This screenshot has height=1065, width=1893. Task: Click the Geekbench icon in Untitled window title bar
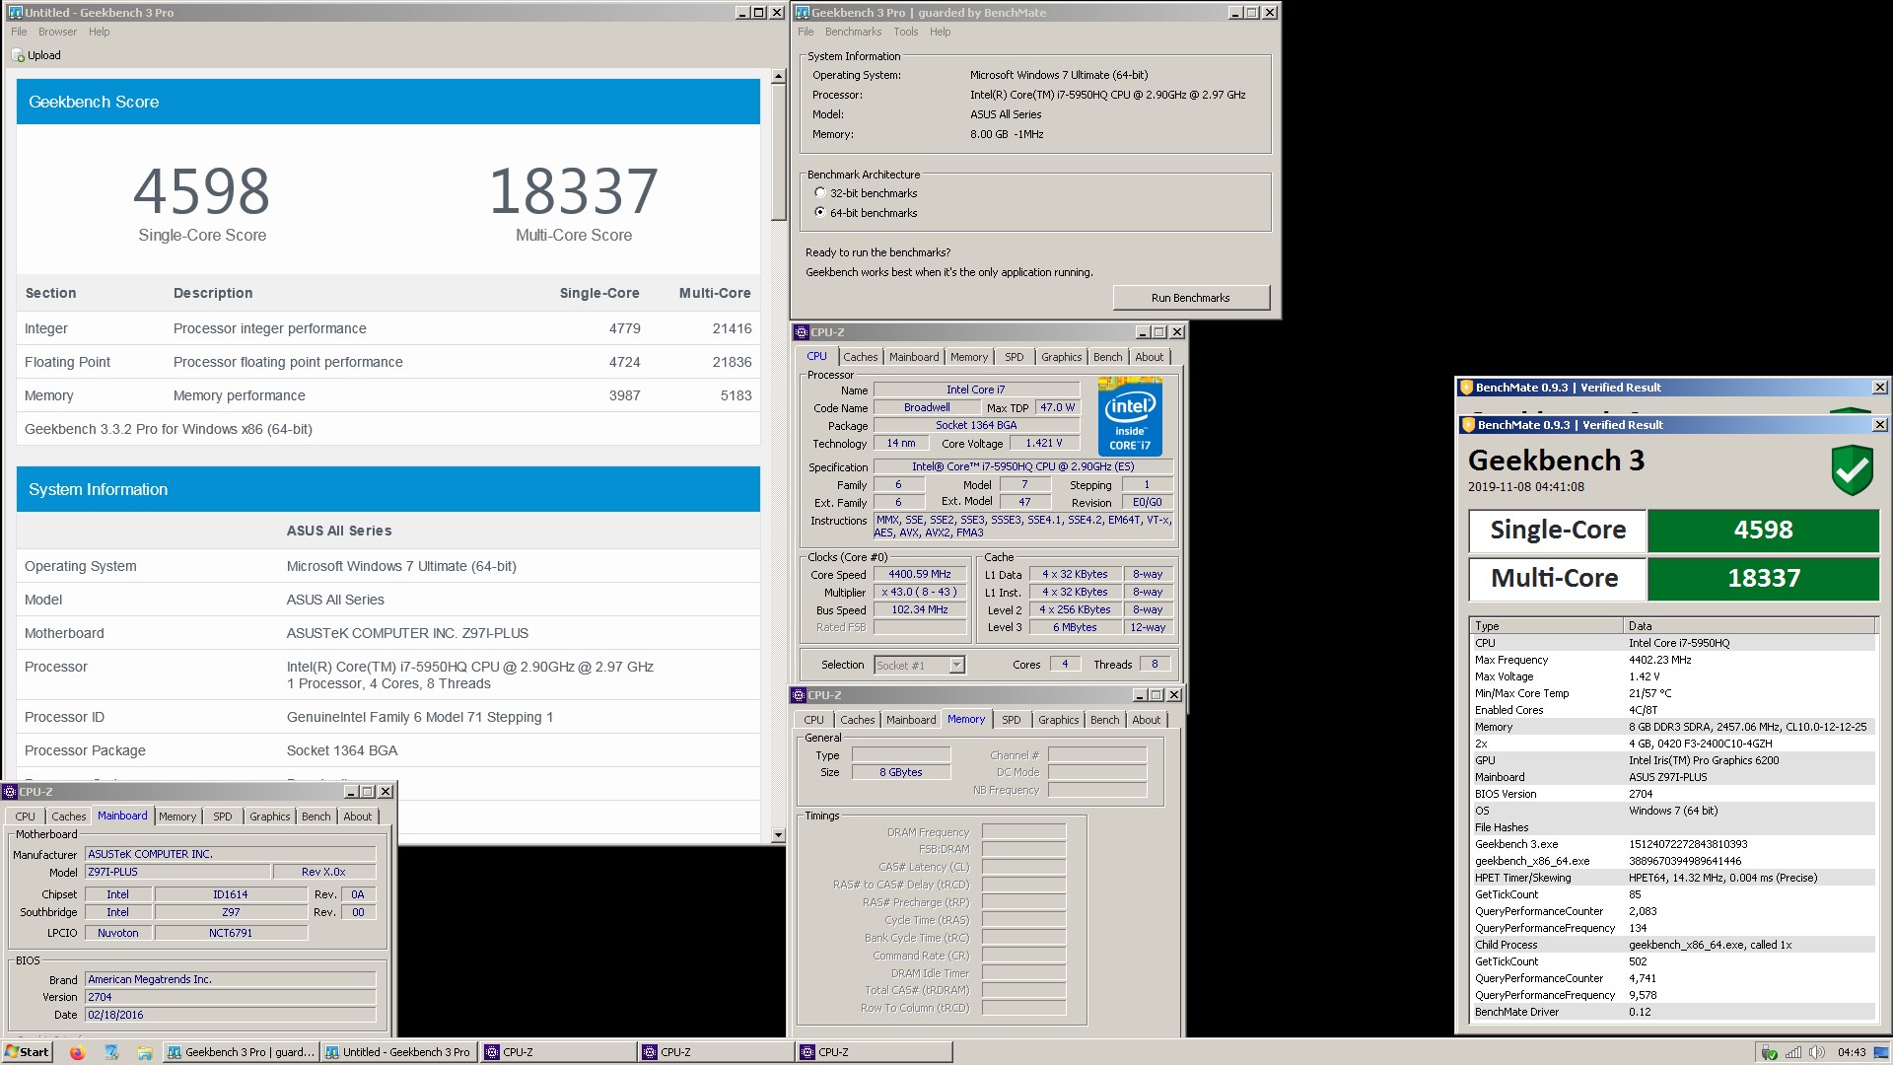click(x=15, y=13)
